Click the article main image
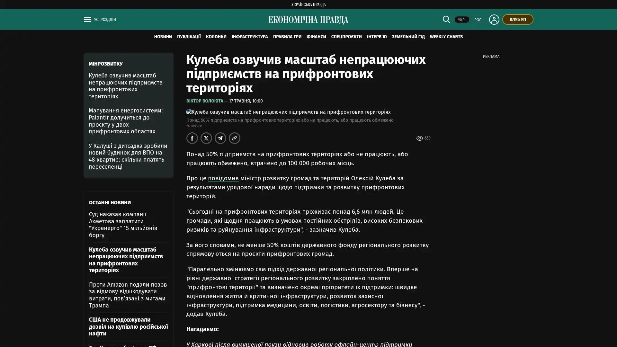 (288, 112)
